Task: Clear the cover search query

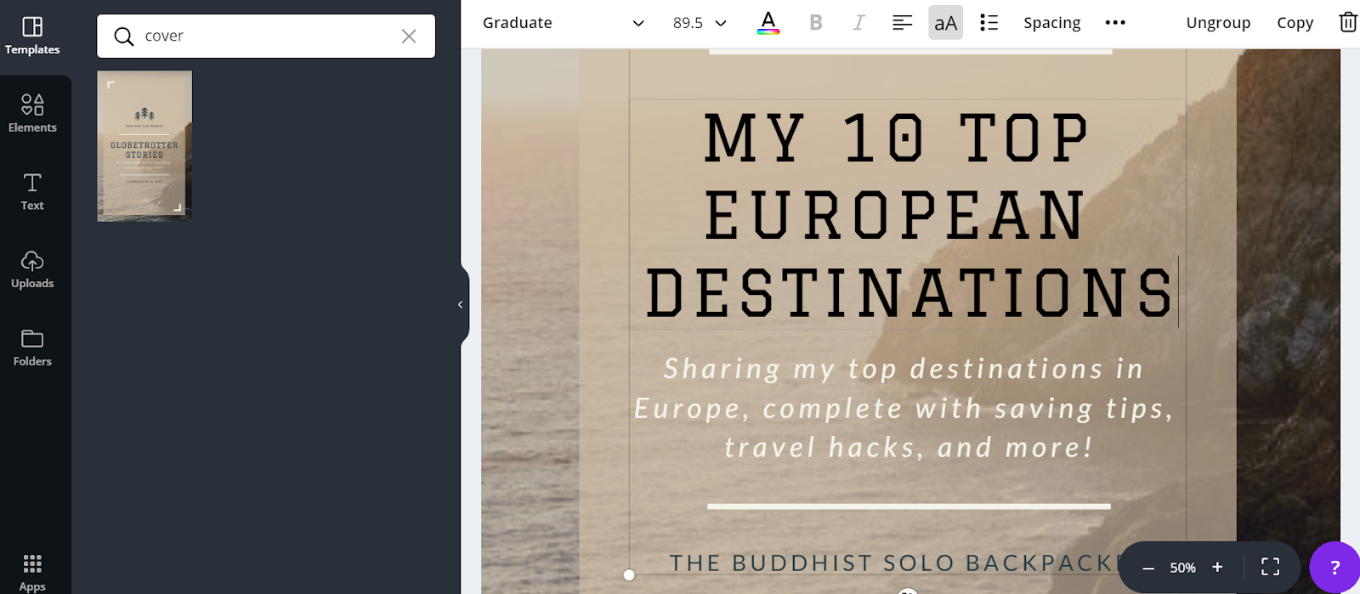Action: (x=409, y=36)
